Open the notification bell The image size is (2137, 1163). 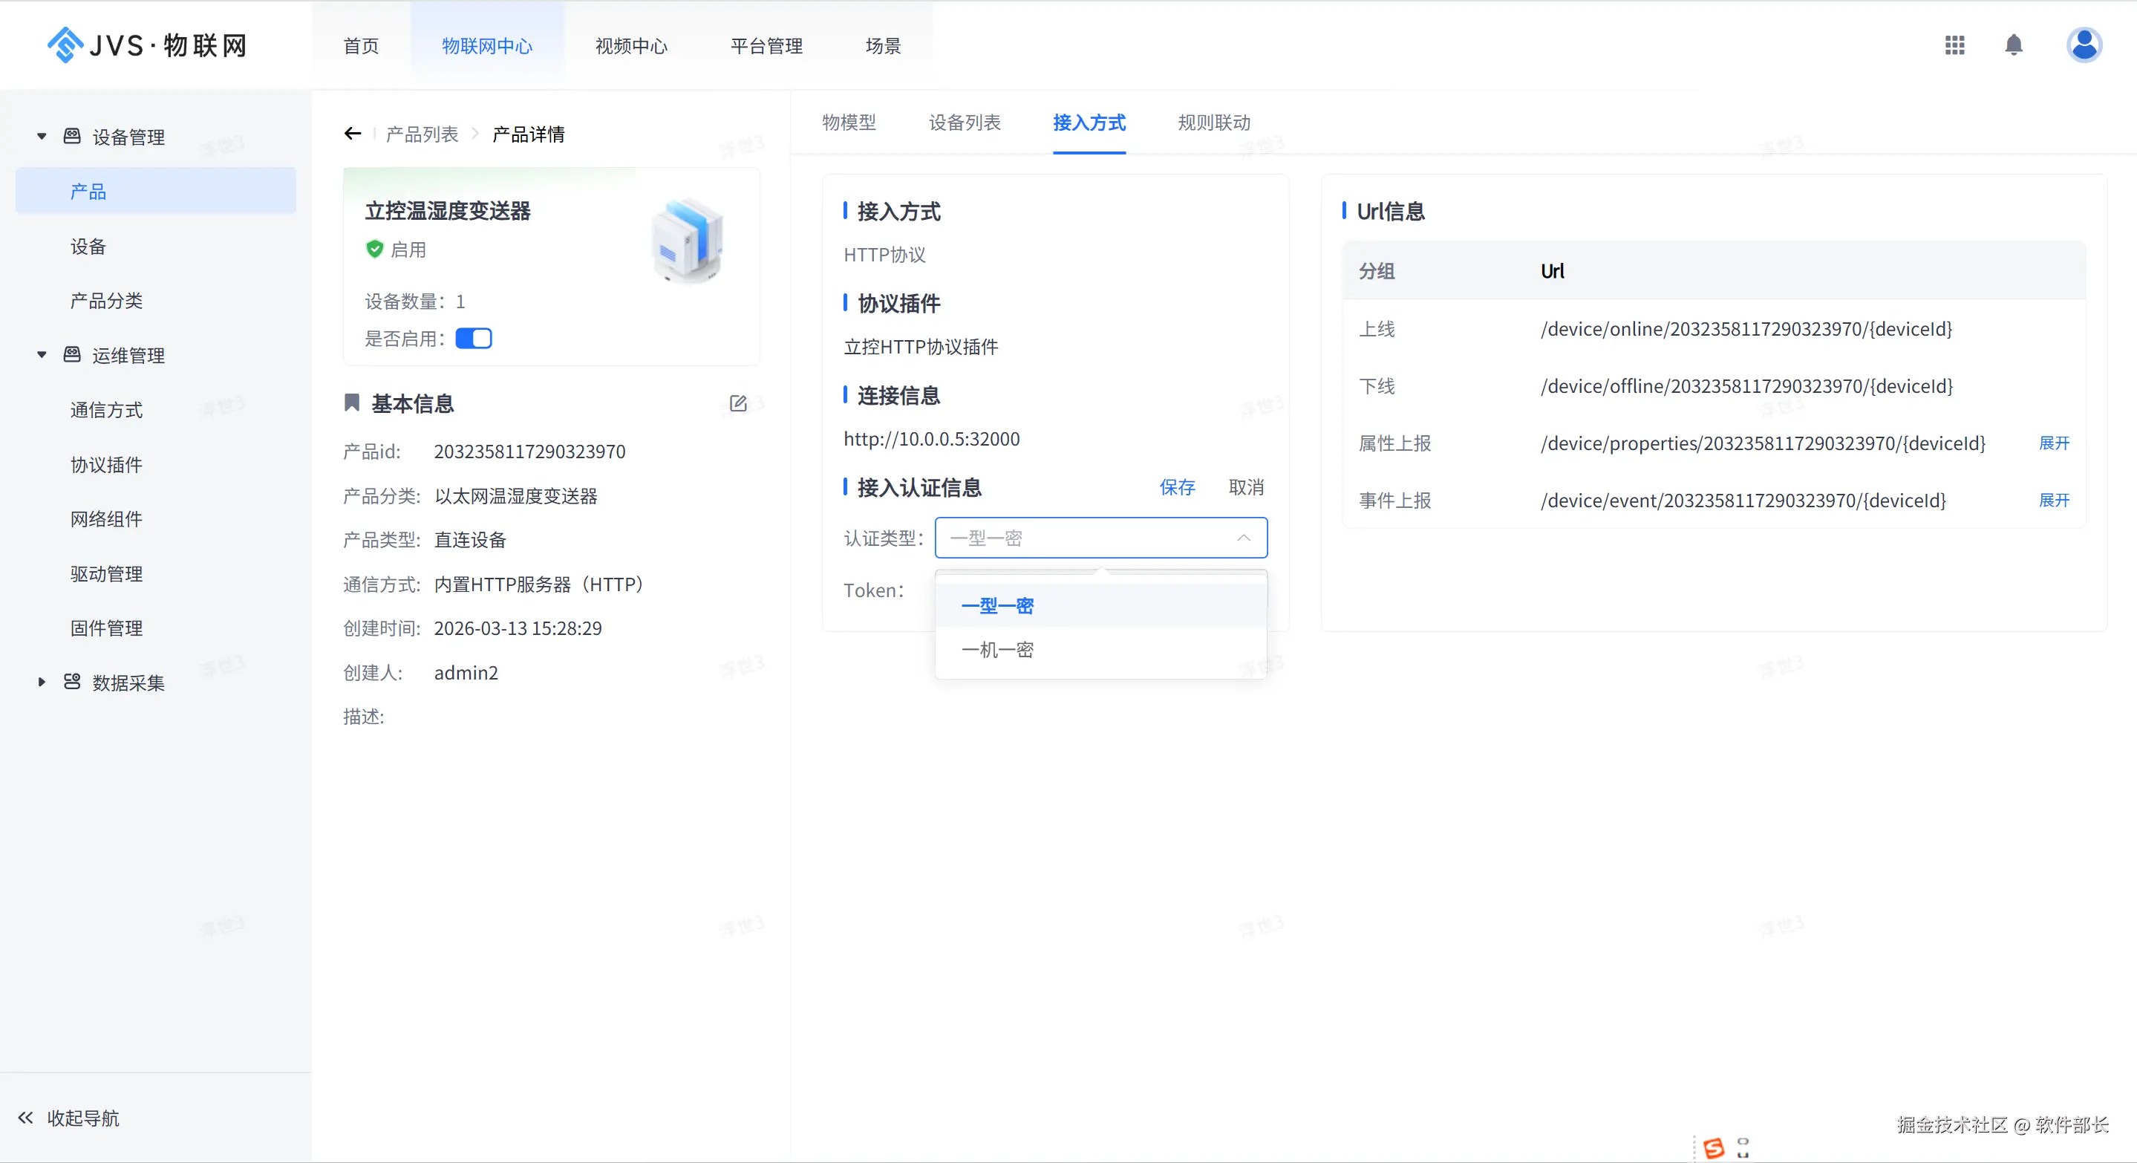(2014, 45)
